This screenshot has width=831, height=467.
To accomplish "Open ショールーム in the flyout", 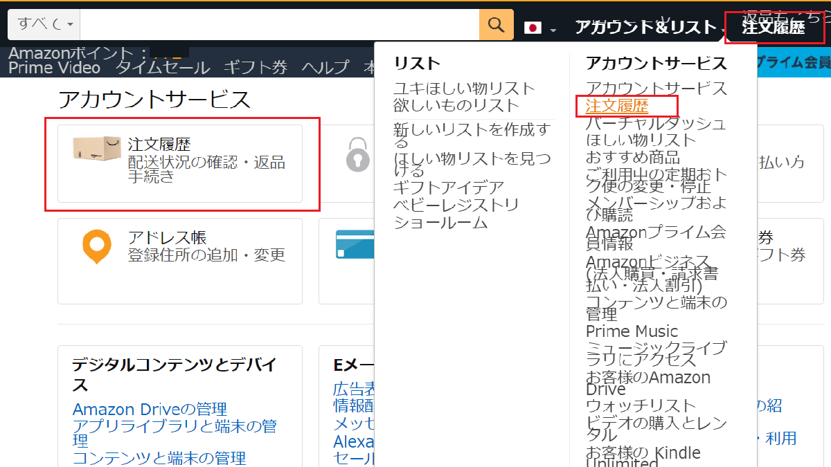I will [440, 222].
